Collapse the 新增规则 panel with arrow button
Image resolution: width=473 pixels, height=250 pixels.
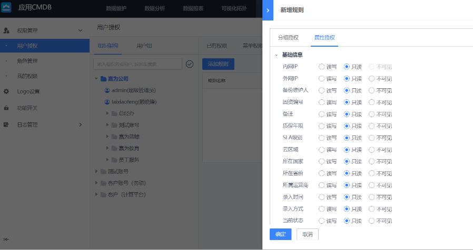pyautogui.click(x=268, y=10)
